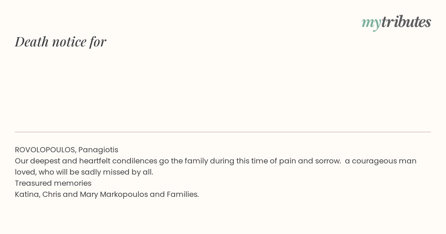Click the misspelled word "condilences"

[x=135, y=161]
